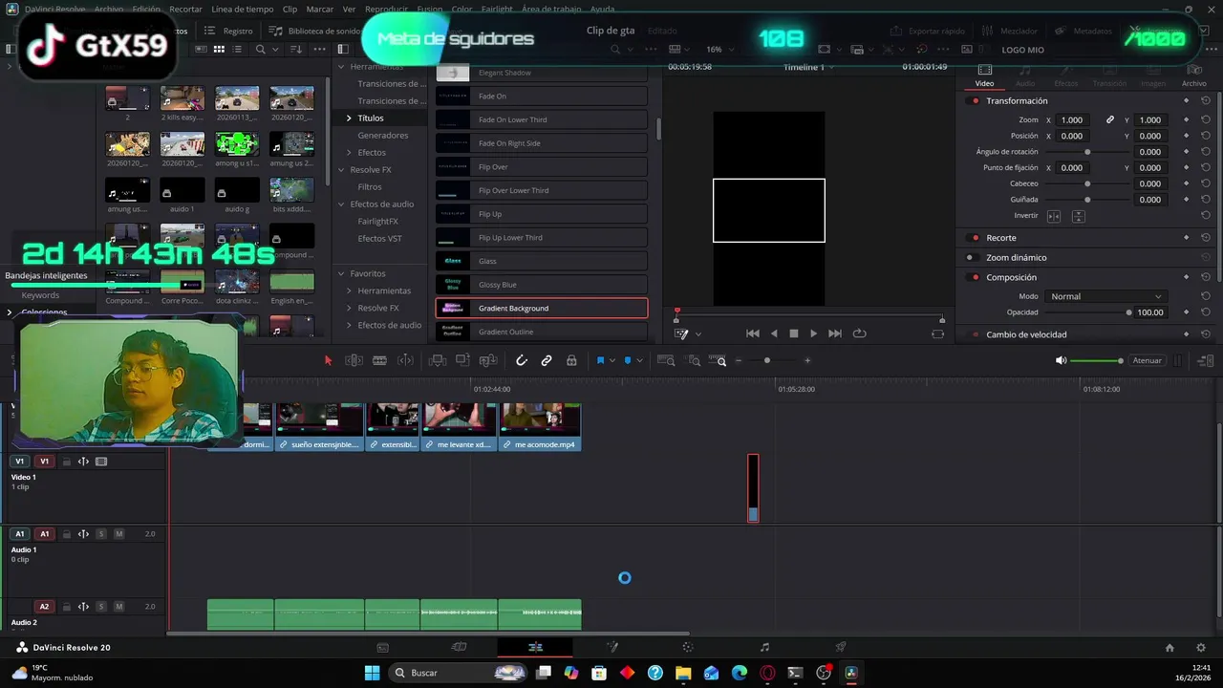Image resolution: width=1223 pixels, height=688 pixels.
Task: Switch to the Archivo inspector tab
Action: pyautogui.click(x=1193, y=75)
